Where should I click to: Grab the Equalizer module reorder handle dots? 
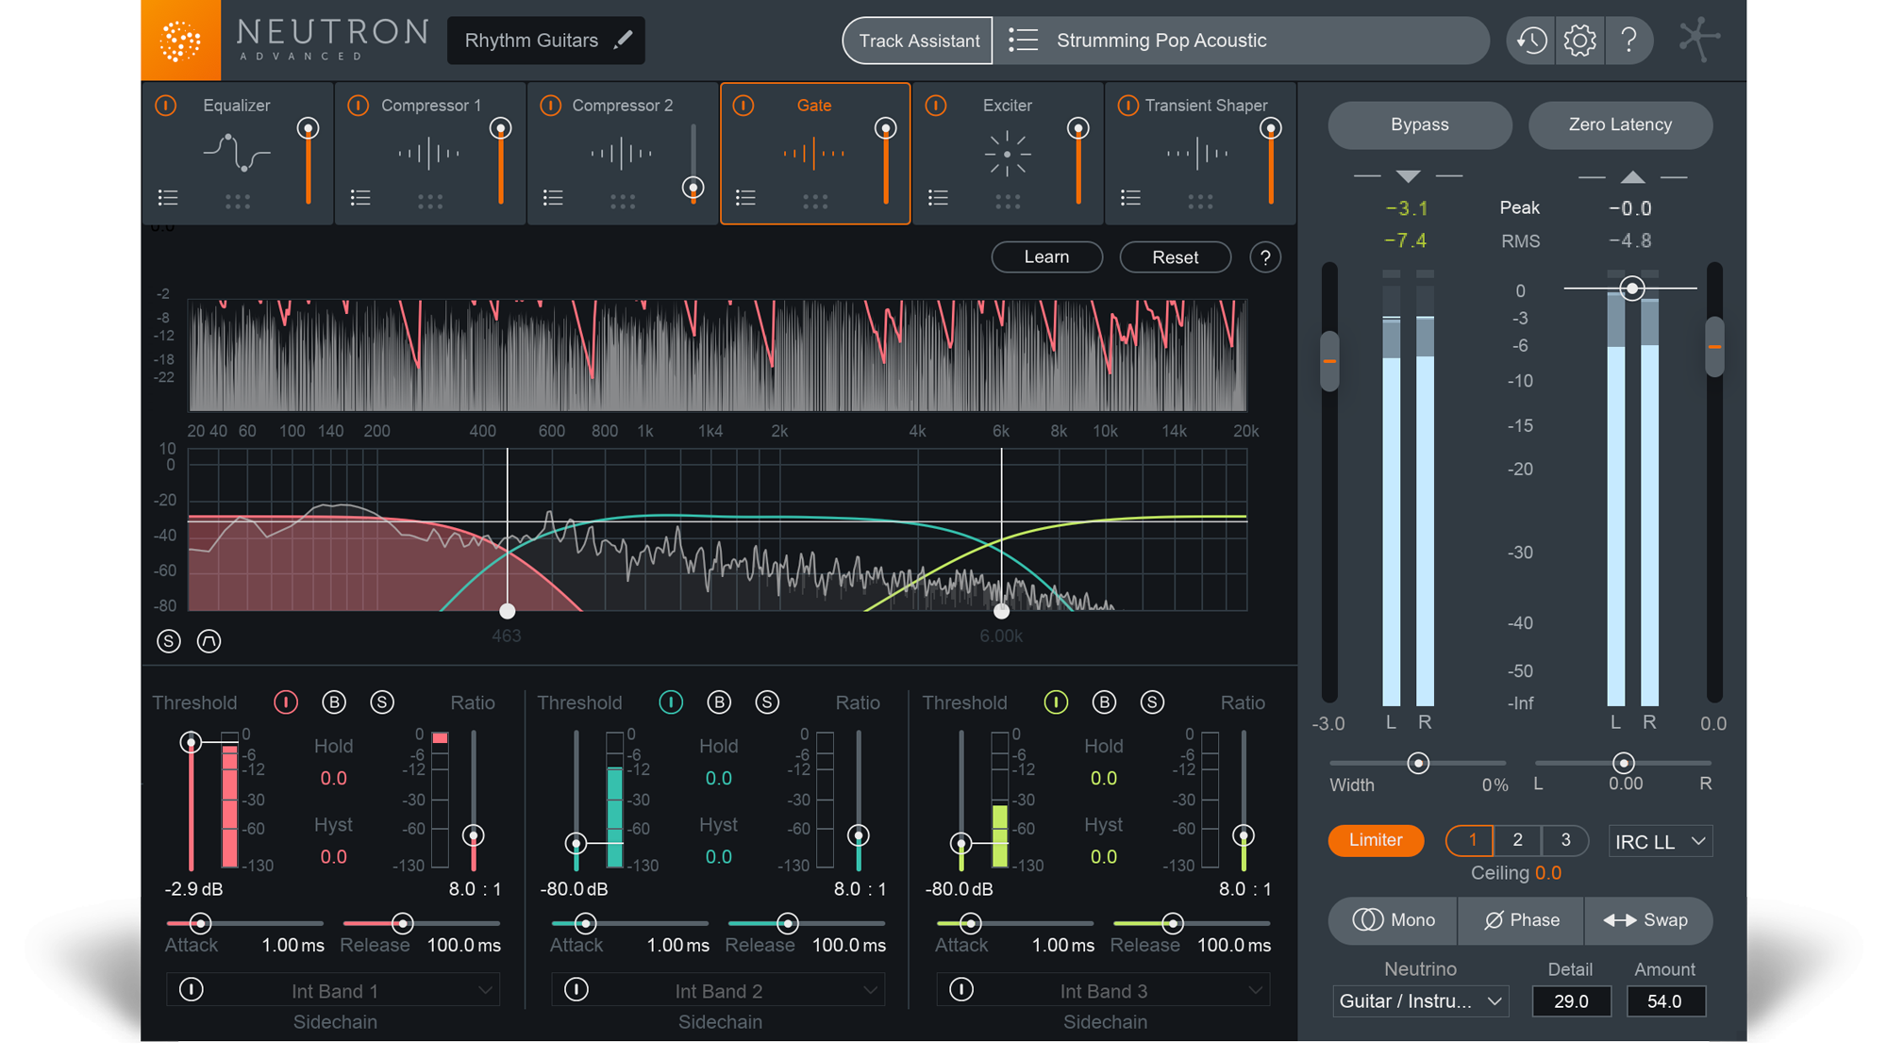[x=238, y=201]
